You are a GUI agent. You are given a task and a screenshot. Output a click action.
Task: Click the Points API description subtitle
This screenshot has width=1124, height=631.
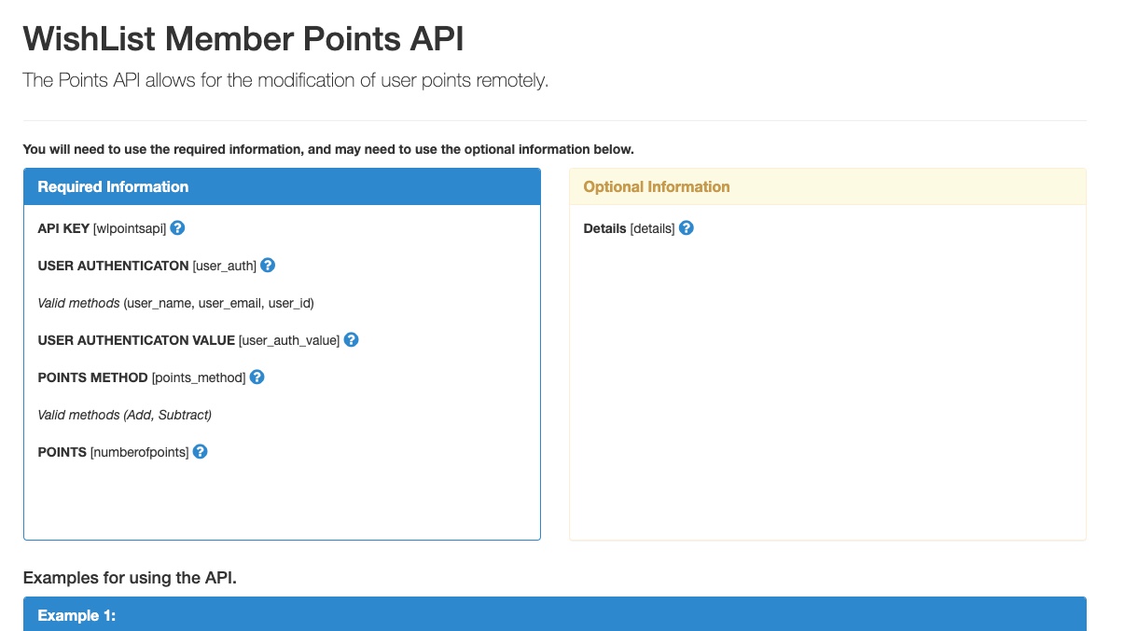point(285,80)
